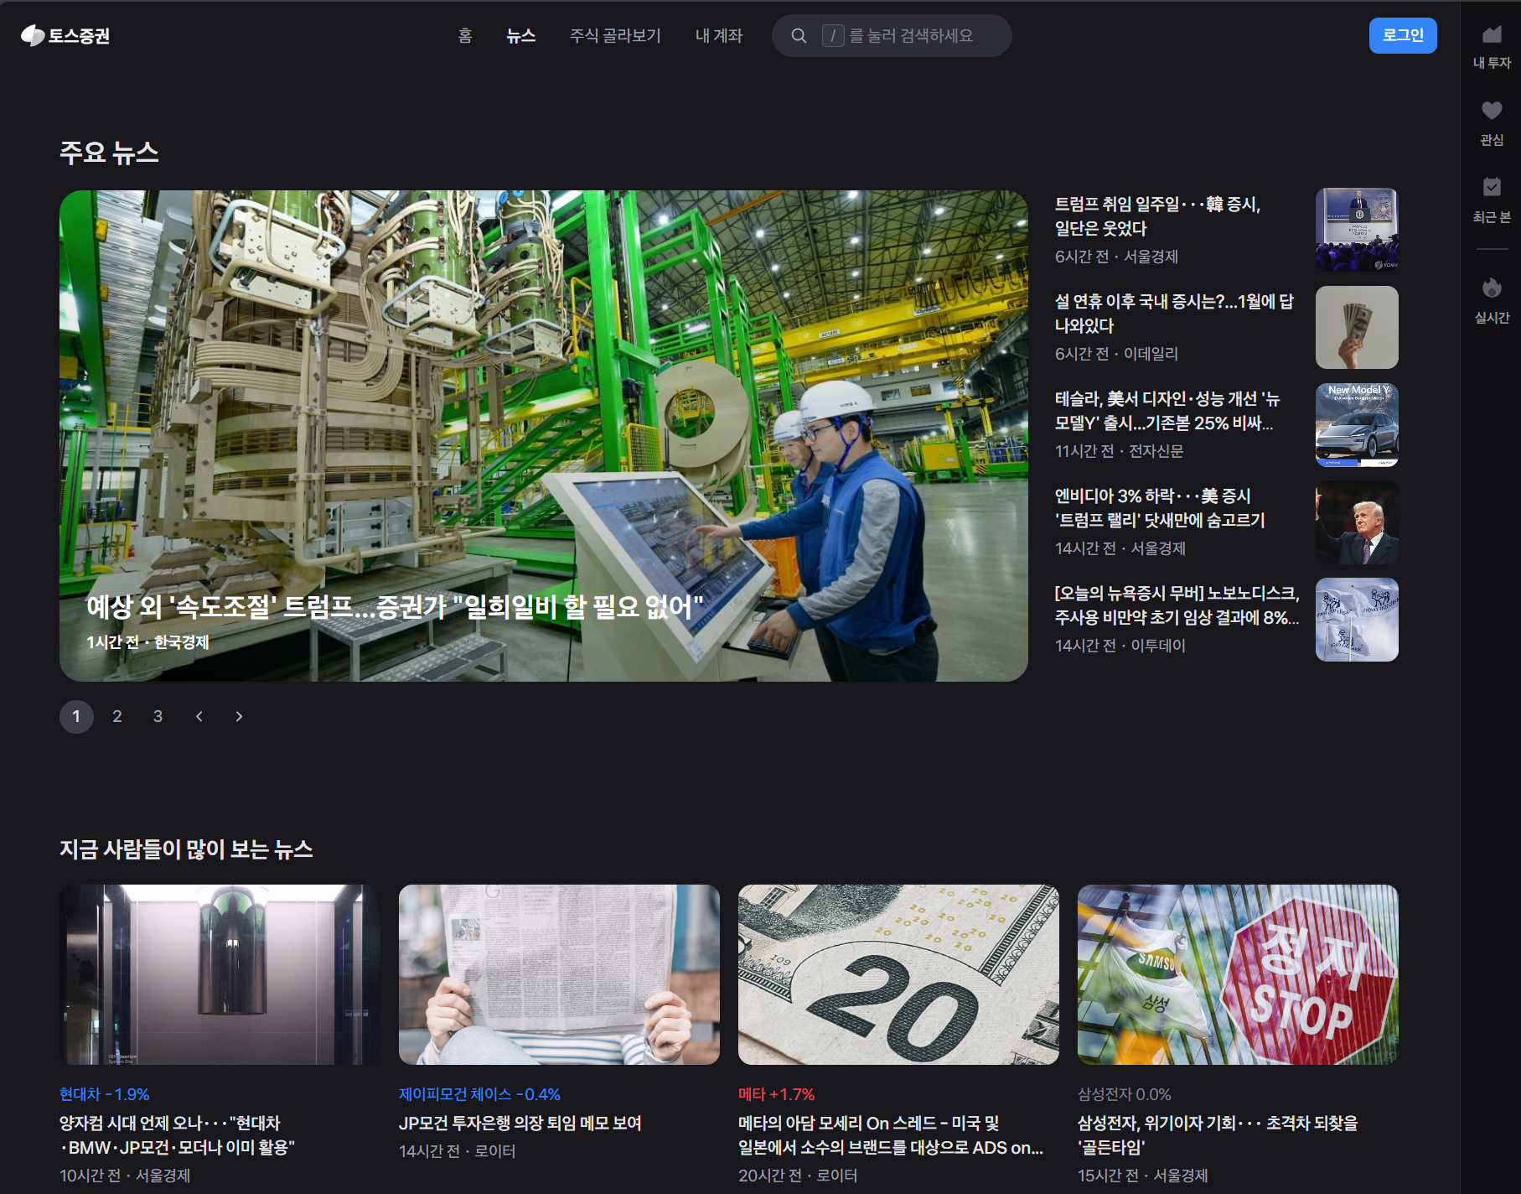Screen dimensions: 1521x1194
Task: Click the text 1시간 전 · 한국경제
Action: coord(147,642)
